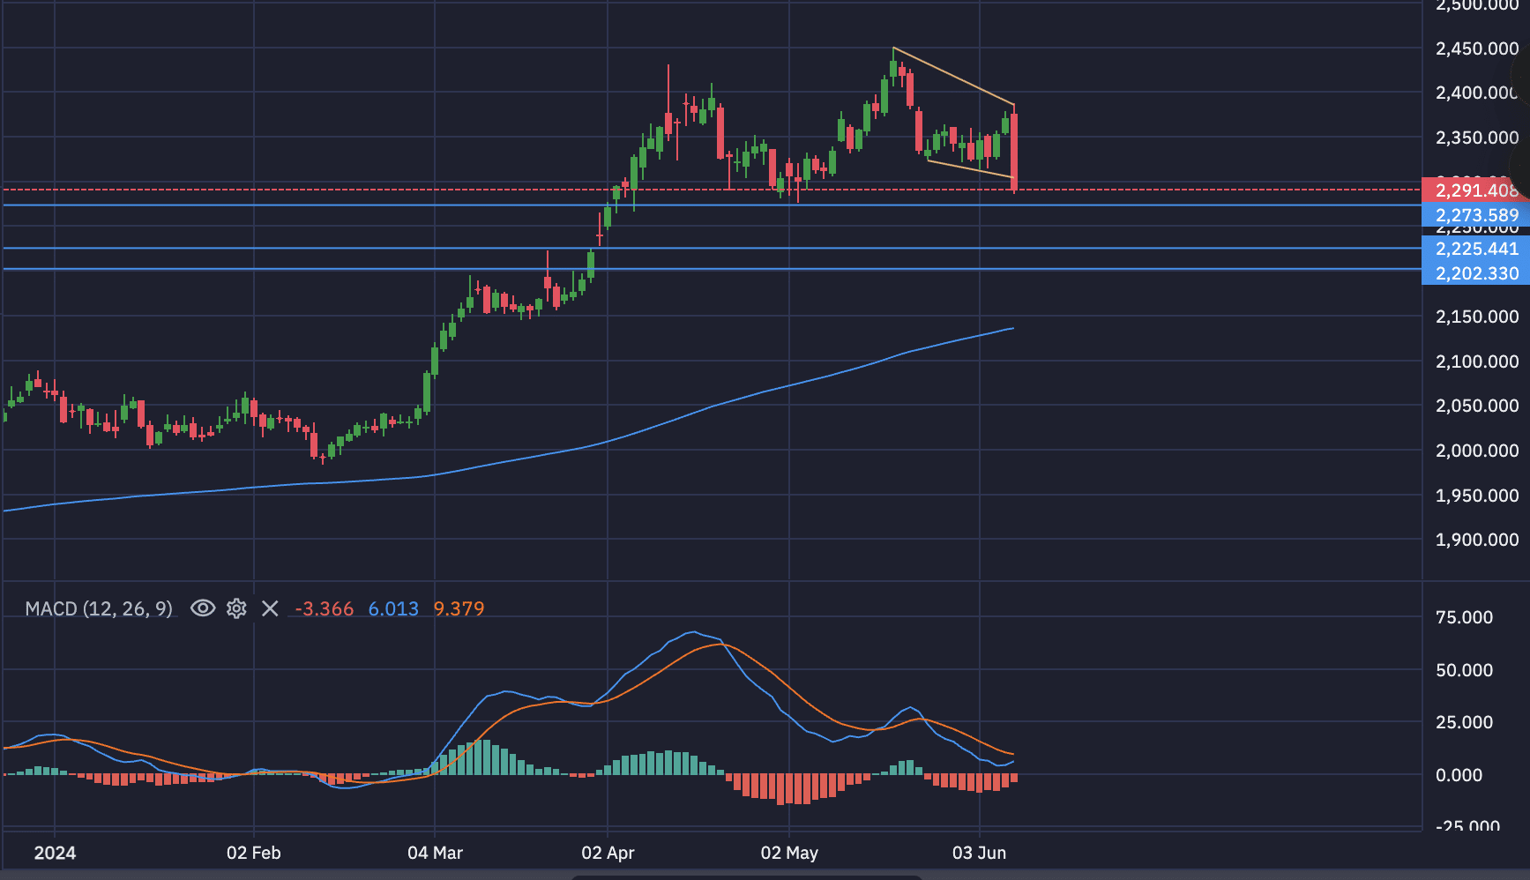
Task: Click the 2,450.000 price axis label
Action: click(x=1477, y=48)
